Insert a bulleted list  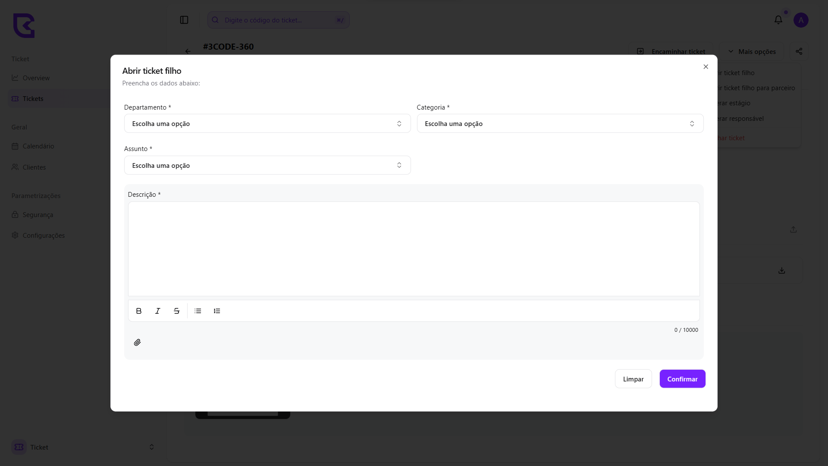(x=198, y=311)
